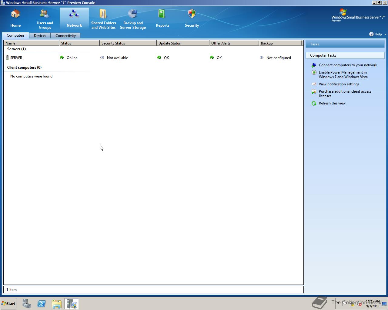Click the Tasks panel header
Image resolution: width=388 pixels, height=310 pixels.
coord(345,44)
